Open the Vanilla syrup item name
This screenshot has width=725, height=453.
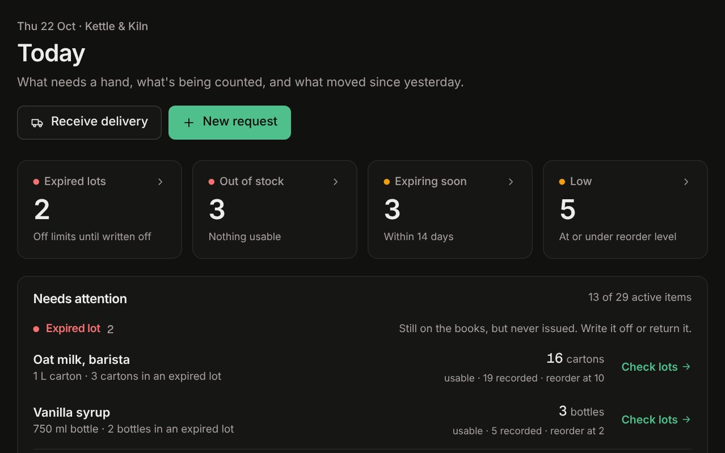[x=71, y=412]
